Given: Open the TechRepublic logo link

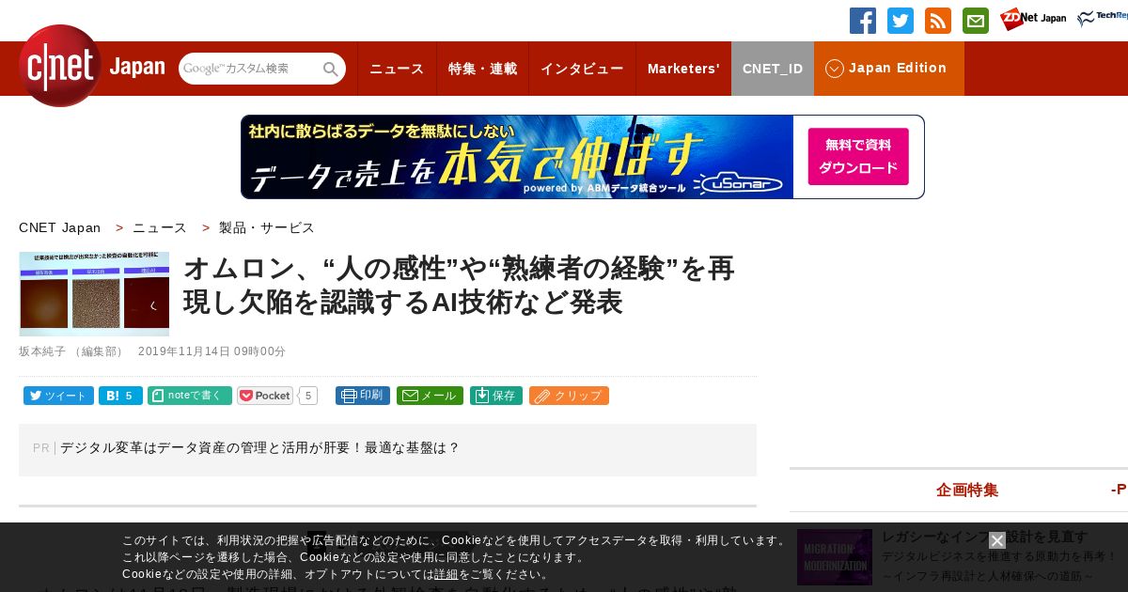Looking at the screenshot, I should point(1103,20).
